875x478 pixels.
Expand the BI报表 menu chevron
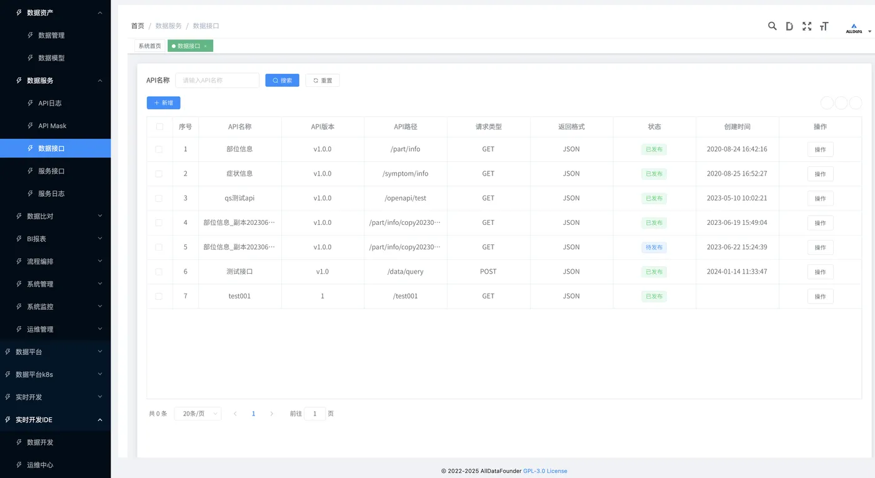[100, 239]
